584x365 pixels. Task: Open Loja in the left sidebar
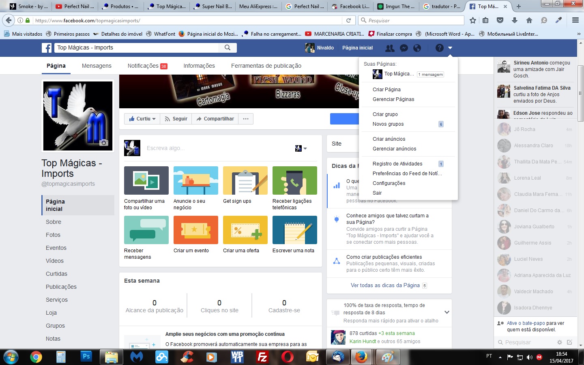pos(51,313)
